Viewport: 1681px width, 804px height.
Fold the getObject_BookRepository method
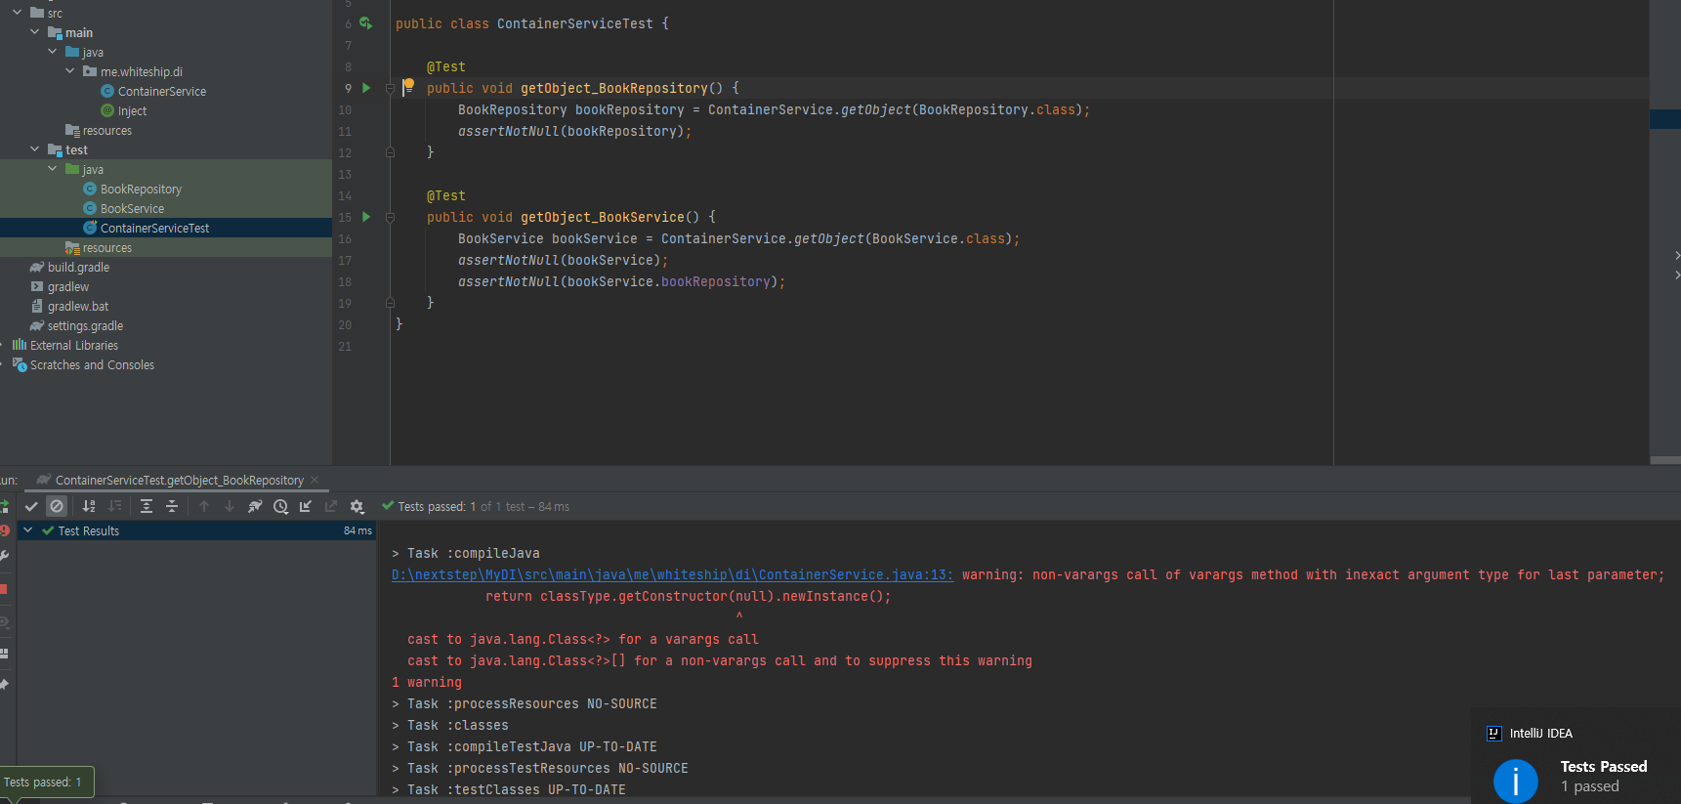(x=390, y=88)
